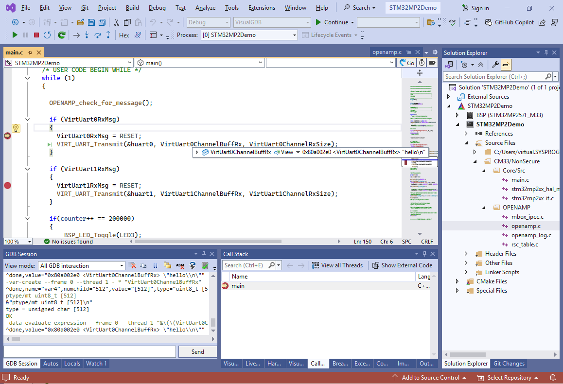Click the green refresh/hot reload icon
Image resolution: width=563 pixels, height=384 pixels.
[x=62, y=35]
